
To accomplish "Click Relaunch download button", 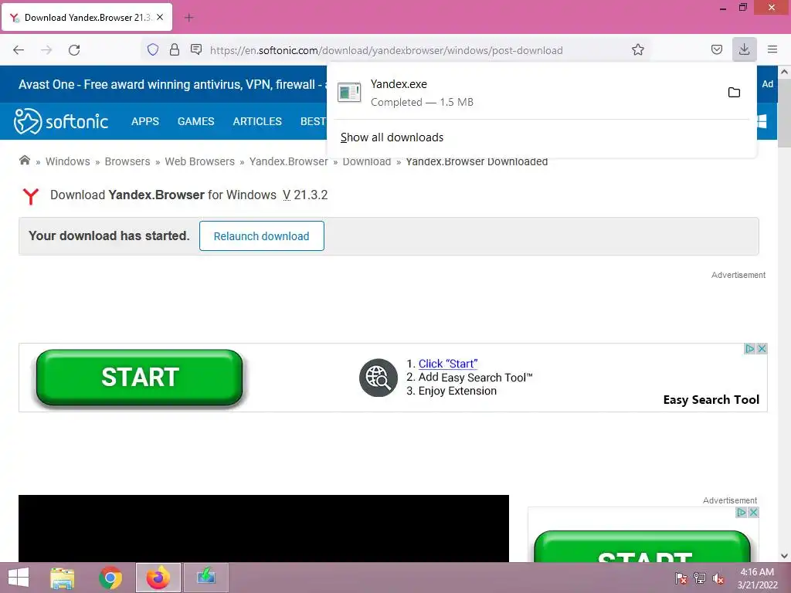I will click(x=261, y=236).
